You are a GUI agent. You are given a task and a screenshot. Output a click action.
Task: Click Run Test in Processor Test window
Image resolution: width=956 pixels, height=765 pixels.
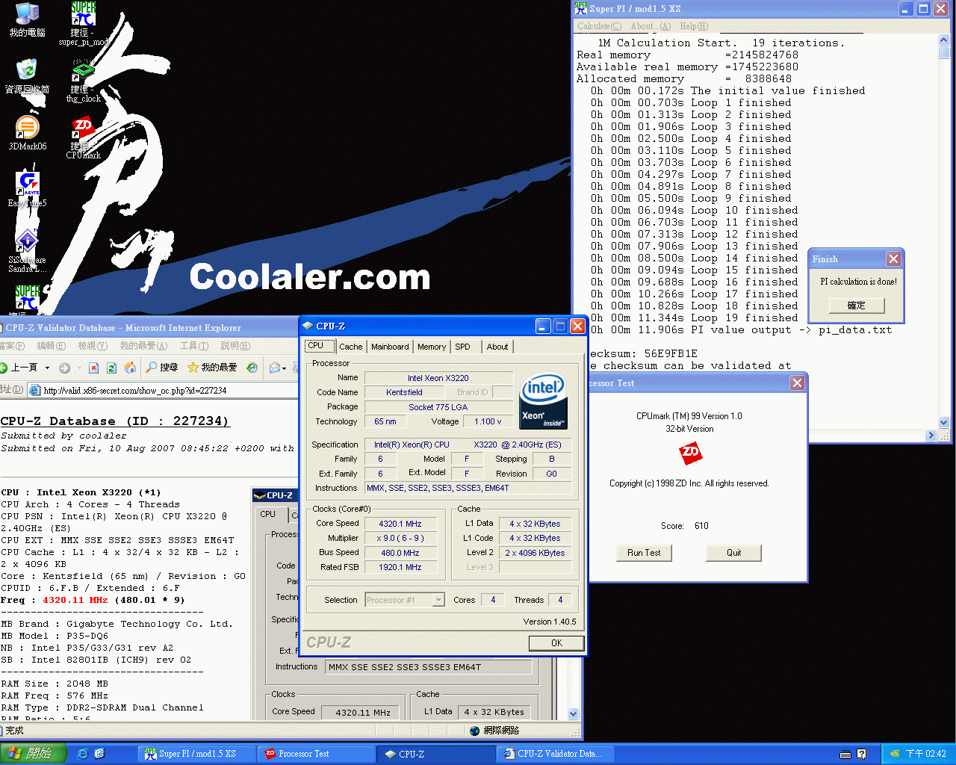tap(644, 553)
